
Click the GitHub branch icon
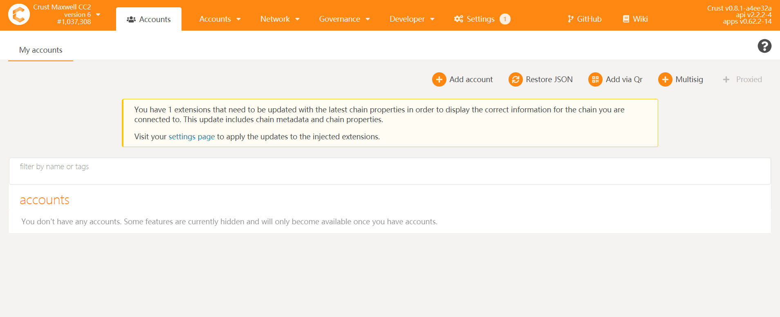point(570,19)
